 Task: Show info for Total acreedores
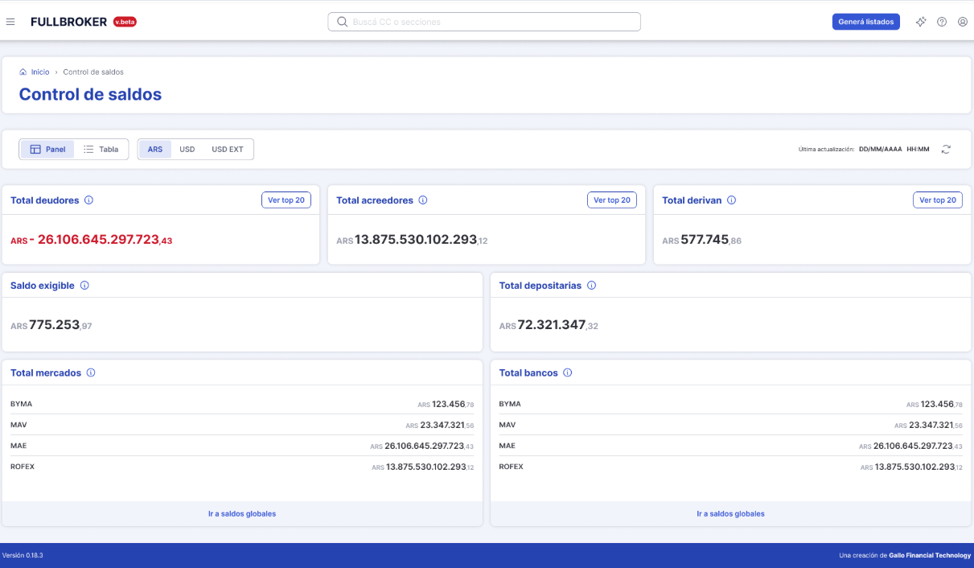(423, 200)
